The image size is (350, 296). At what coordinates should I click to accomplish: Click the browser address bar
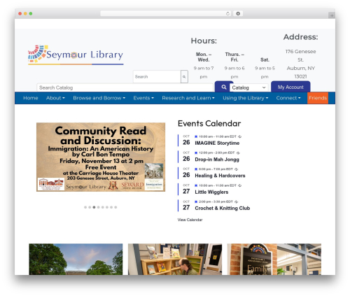tap(165, 13)
